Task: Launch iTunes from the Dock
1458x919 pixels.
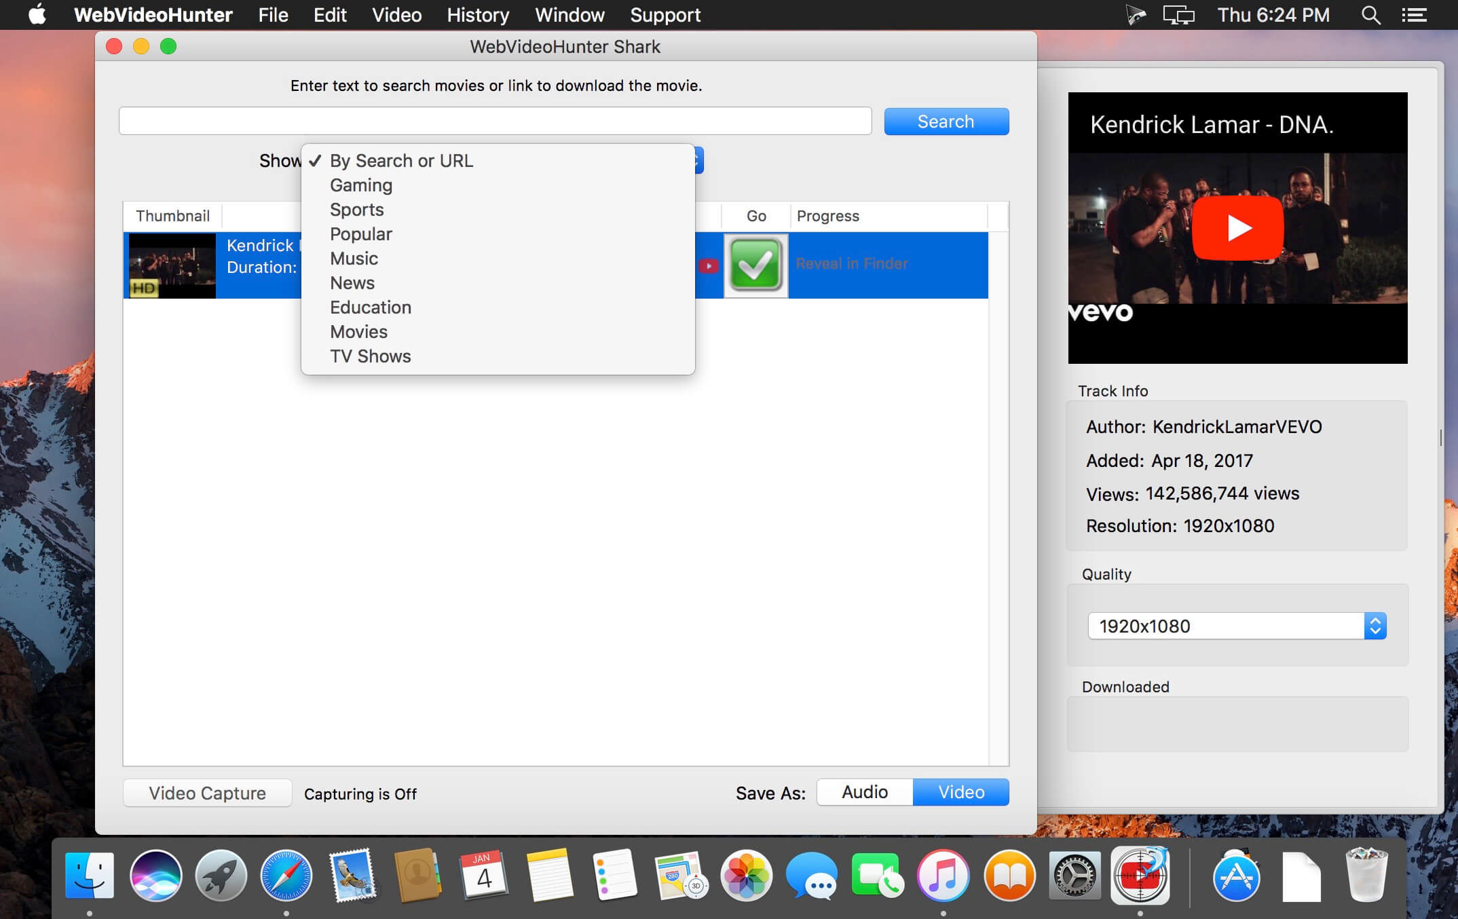Action: [x=943, y=876]
